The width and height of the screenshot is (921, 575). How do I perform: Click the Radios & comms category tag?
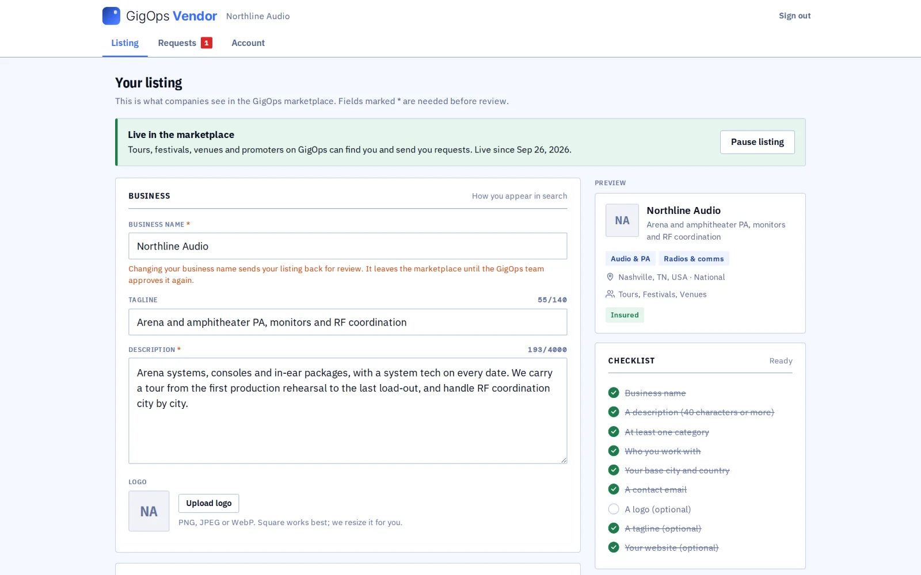(x=694, y=259)
